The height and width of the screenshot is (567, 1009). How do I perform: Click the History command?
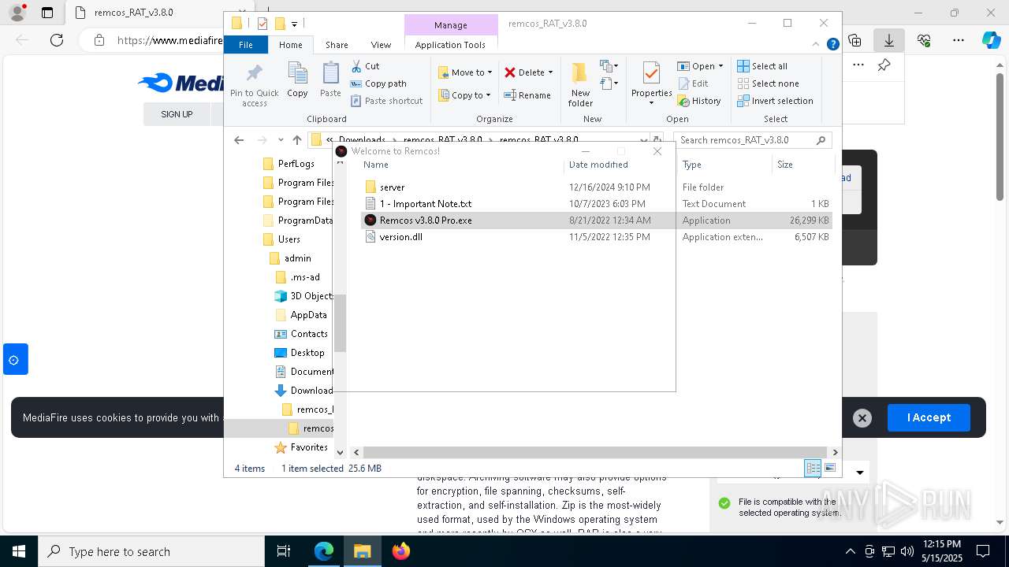699,101
